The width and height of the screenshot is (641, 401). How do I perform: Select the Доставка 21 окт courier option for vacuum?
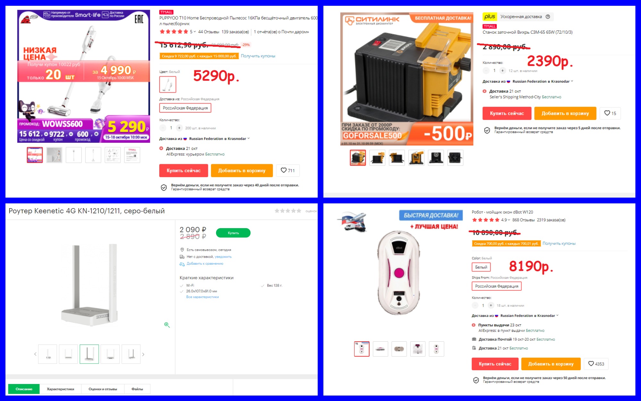coord(161,148)
